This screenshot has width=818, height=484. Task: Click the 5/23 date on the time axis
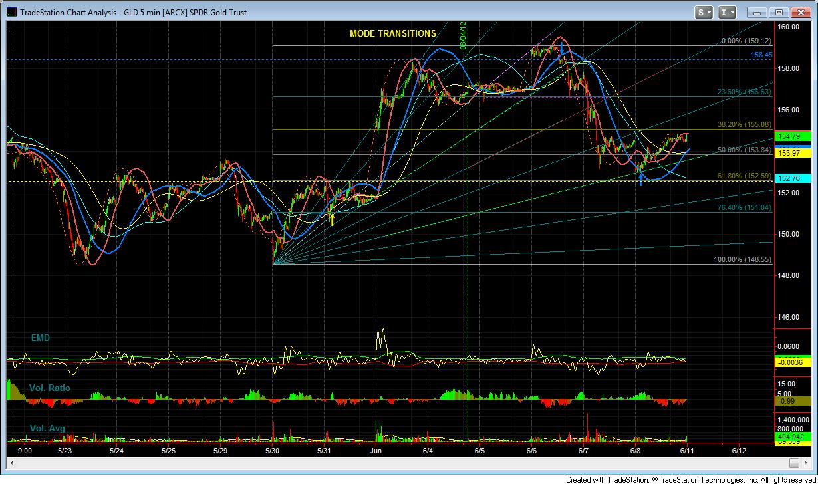coord(65,451)
